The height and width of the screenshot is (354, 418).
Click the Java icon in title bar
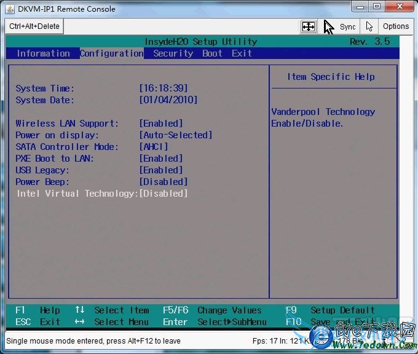coord(10,9)
